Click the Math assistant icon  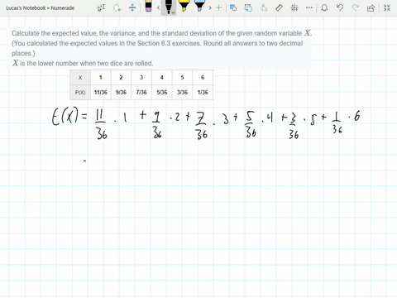[294, 7]
